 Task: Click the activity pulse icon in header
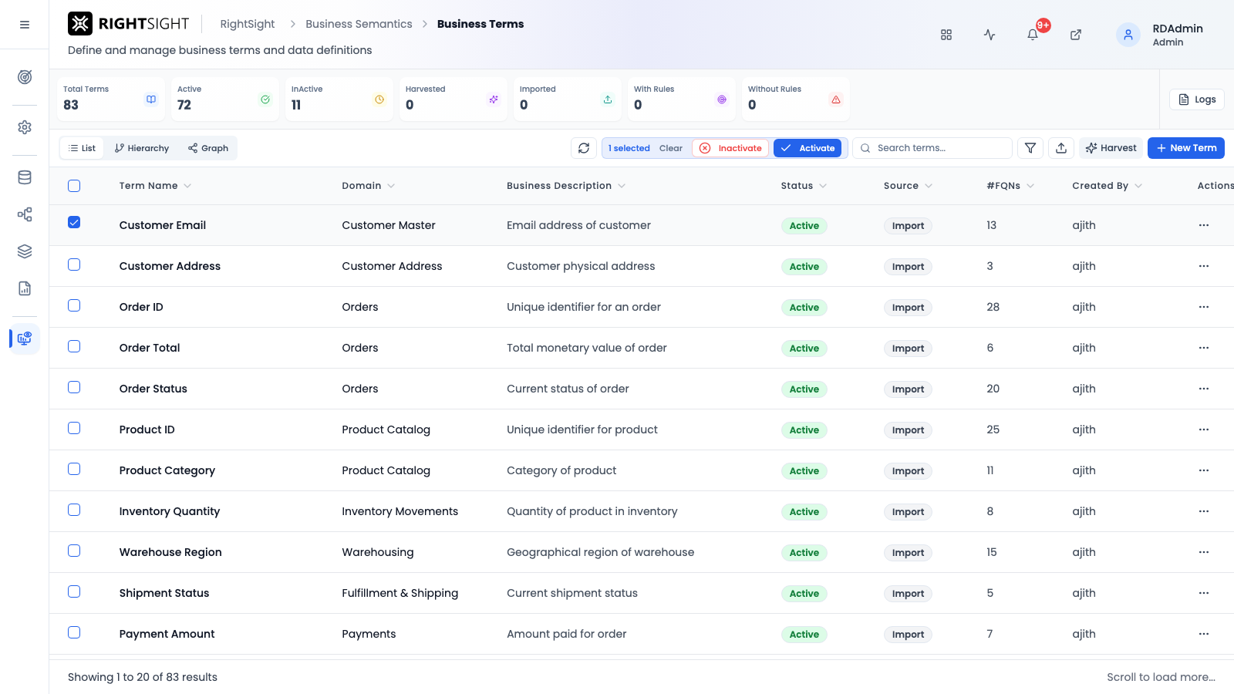[x=990, y=35]
